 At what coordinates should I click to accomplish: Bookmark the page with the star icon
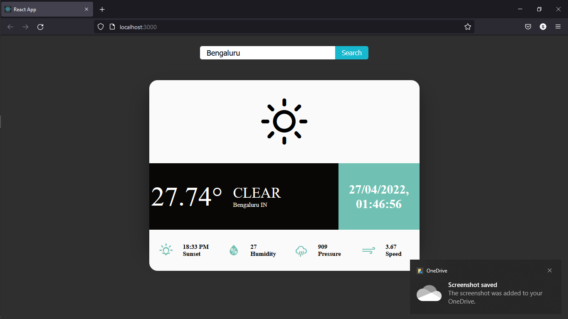(467, 27)
